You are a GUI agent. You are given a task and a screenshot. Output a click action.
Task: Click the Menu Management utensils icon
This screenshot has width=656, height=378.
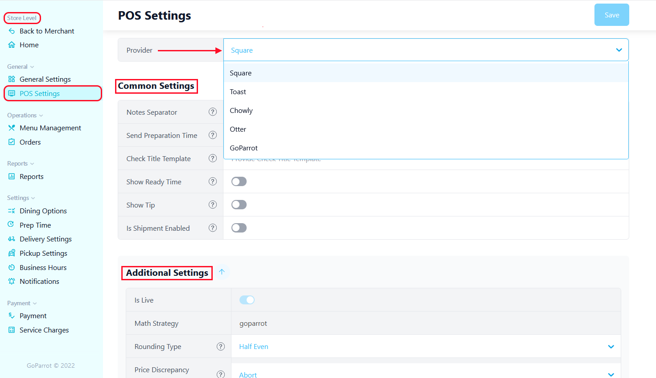pyautogui.click(x=12, y=128)
